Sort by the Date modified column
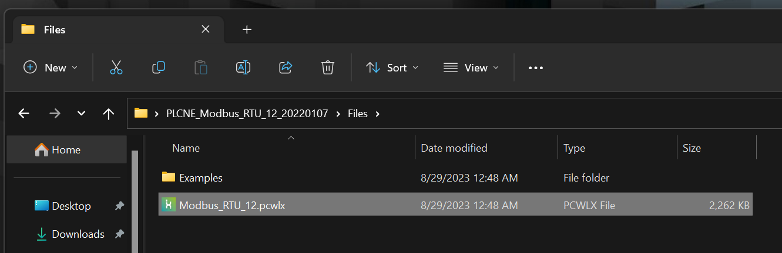 (x=454, y=148)
